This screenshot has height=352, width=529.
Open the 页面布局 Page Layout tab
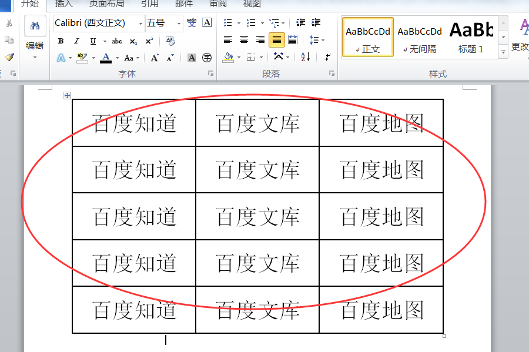pos(106,4)
